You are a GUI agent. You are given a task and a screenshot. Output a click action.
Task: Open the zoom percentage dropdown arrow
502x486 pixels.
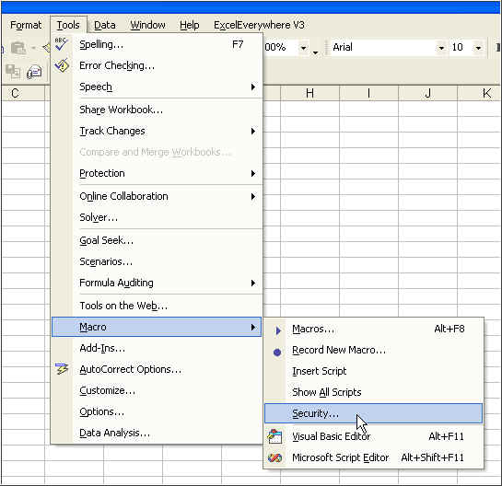click(303, 48)
